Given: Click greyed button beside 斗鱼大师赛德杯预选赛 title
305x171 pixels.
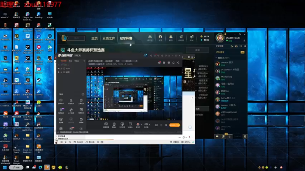Looking at the screenshot, I should point(197,50).
